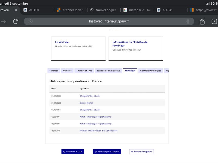Viewport: 218px width, 164px height.
Task: Tap the forward navigation arrow
Action: click(x=4, y=21)
